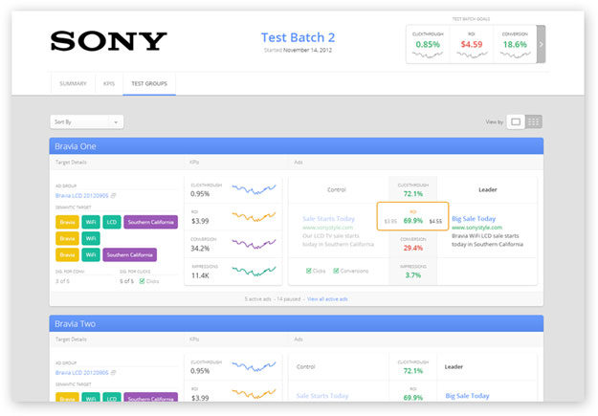
Task: Select the ROI $4.59 goal card
Action: (472, 44)
